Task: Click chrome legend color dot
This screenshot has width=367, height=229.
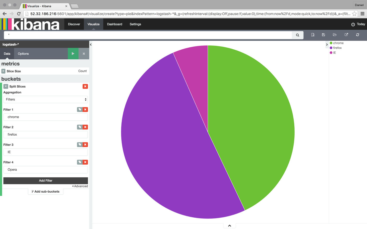Action: (331, 43)
